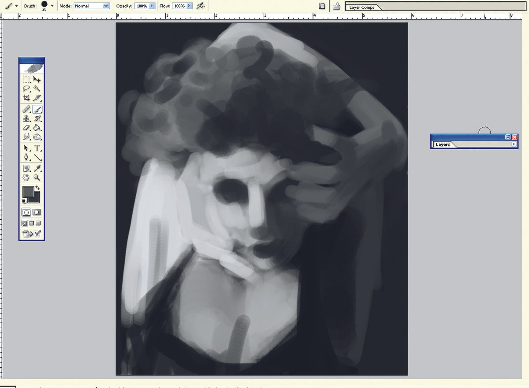Switch to Quick Mask mode

coord(37,212)
